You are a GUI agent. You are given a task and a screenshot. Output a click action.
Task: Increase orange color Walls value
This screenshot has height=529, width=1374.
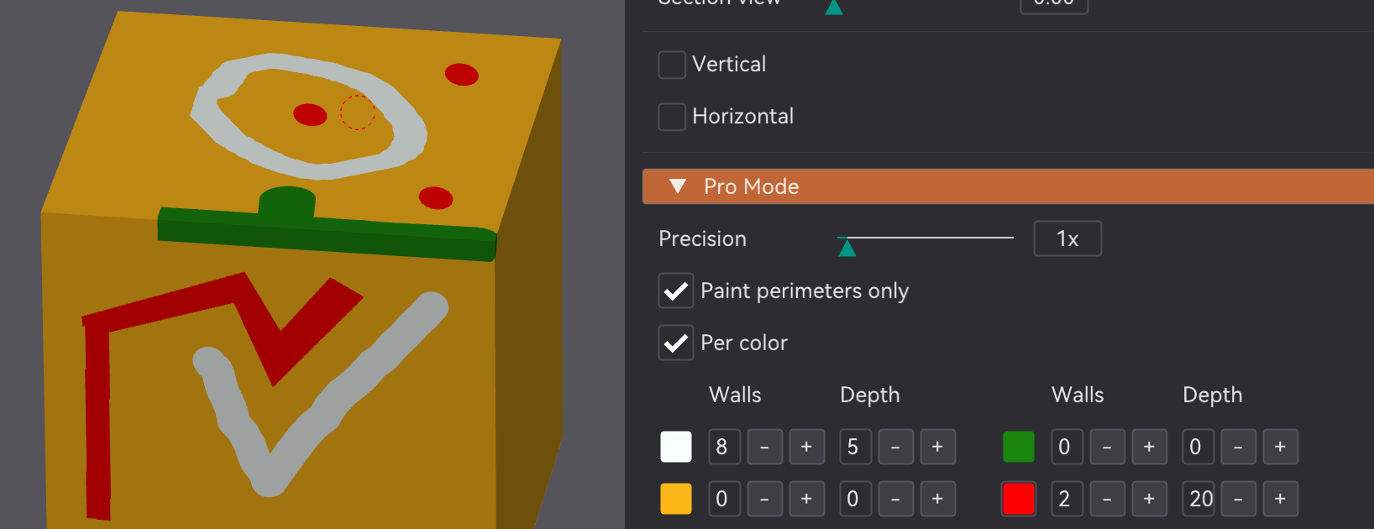coord(807,499)
